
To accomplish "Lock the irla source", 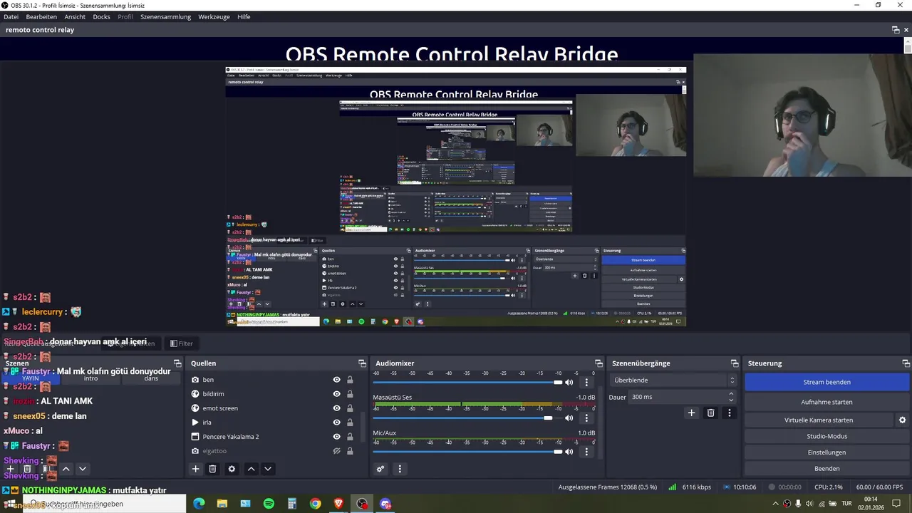I will [350, 423].
